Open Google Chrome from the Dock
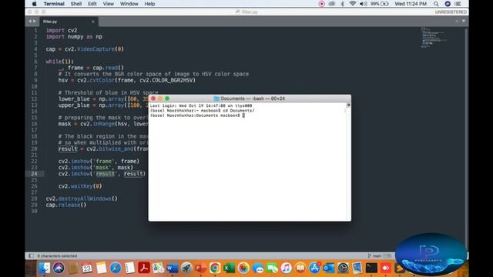 pos(215,268)
